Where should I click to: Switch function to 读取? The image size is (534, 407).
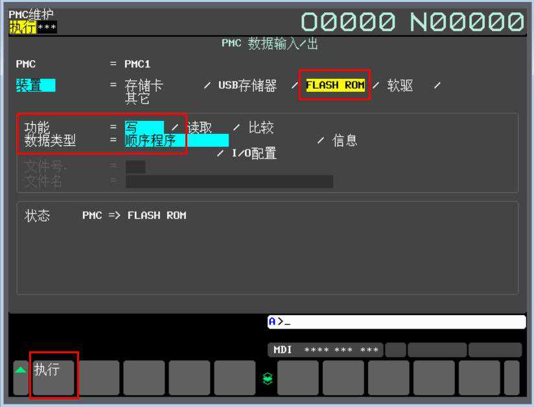pos(200,127)
